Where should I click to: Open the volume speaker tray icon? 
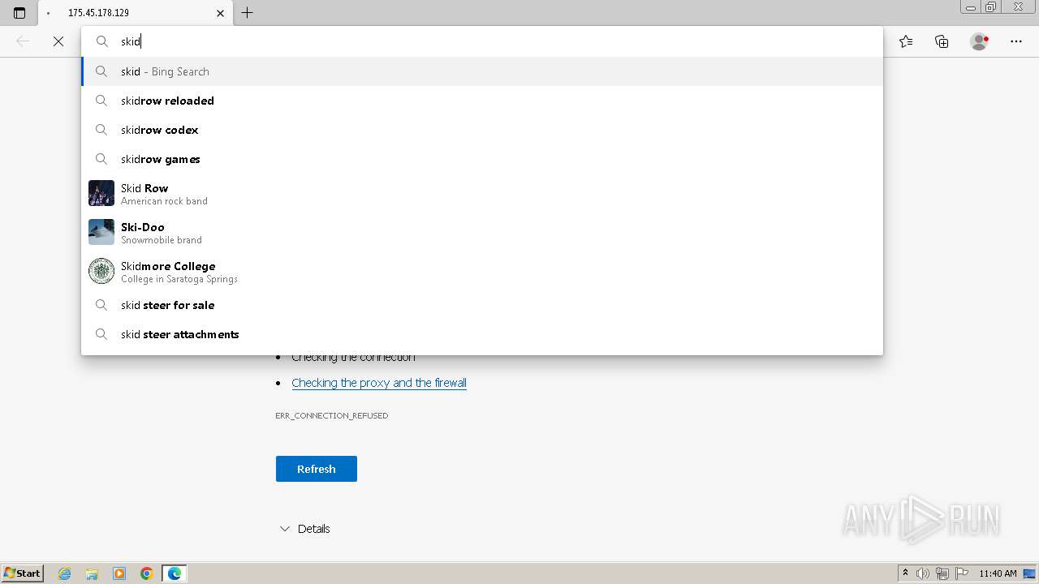923,573
